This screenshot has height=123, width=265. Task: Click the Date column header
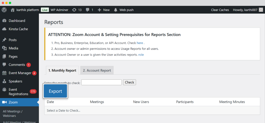coord(50,102)
